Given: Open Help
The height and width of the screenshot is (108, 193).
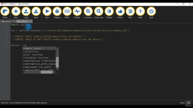Looking at the screenshot, I should [140, 13].
